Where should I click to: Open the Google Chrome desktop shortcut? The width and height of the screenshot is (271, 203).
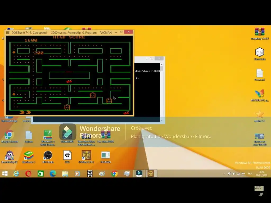point(10,136)
